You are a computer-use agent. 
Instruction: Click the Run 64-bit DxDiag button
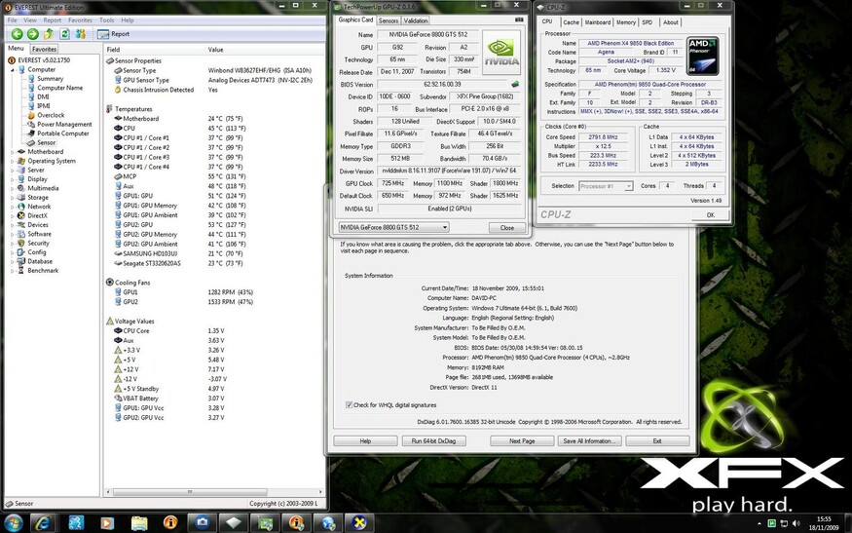[433, 441]
